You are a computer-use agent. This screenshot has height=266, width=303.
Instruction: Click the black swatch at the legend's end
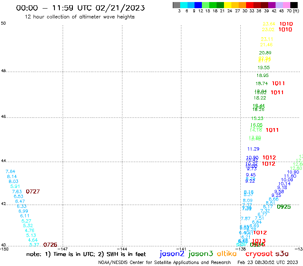pyautogui.click(x=294, y=5)
